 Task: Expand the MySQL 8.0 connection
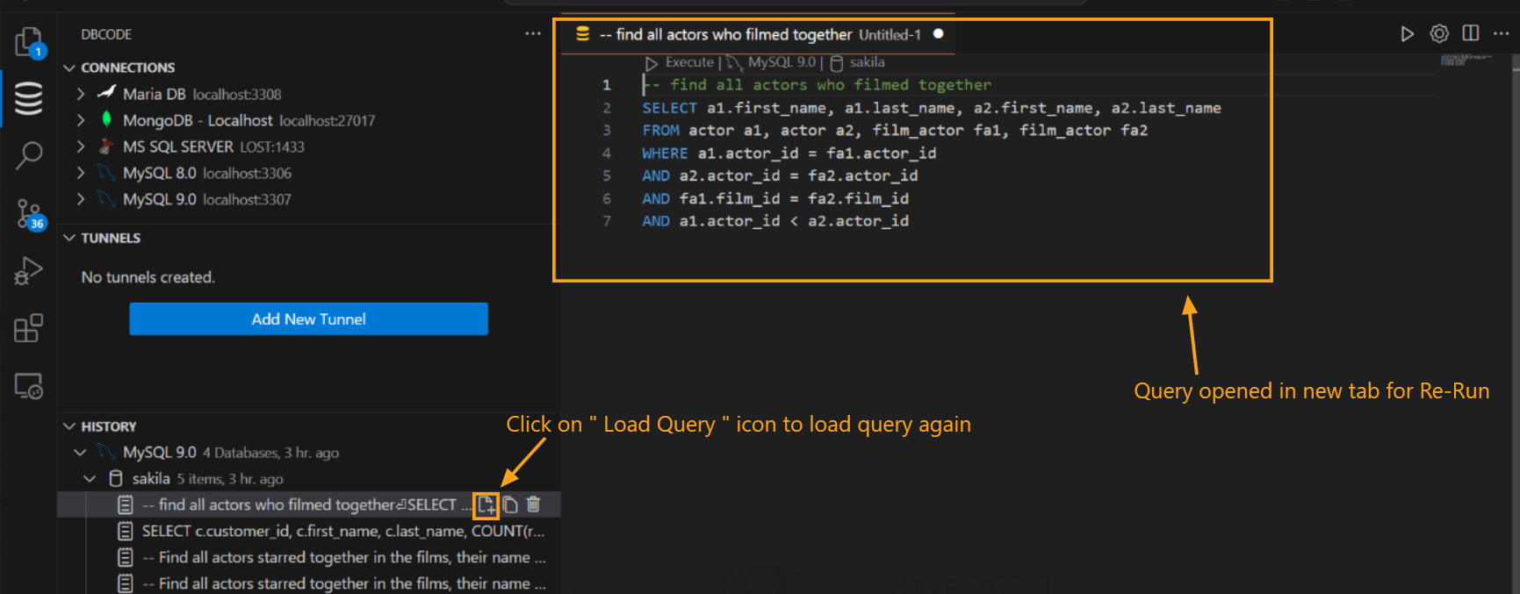tap(81, 173)
